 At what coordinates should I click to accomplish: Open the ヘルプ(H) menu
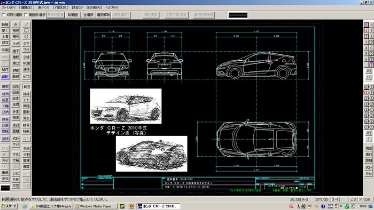[x=111, y=7]
